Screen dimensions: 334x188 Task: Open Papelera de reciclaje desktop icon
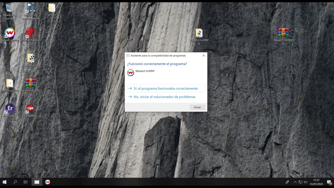tap(10, 11)
